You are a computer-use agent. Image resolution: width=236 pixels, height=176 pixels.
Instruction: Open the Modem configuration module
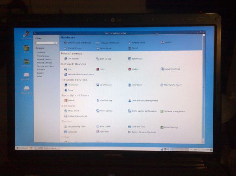click(x=133, y=69)
